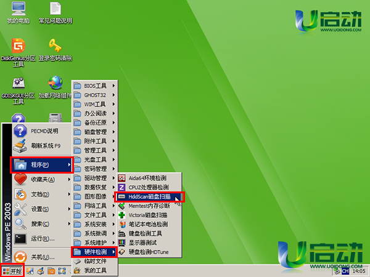Open the 系统微调 folder

tap(94, 233)
